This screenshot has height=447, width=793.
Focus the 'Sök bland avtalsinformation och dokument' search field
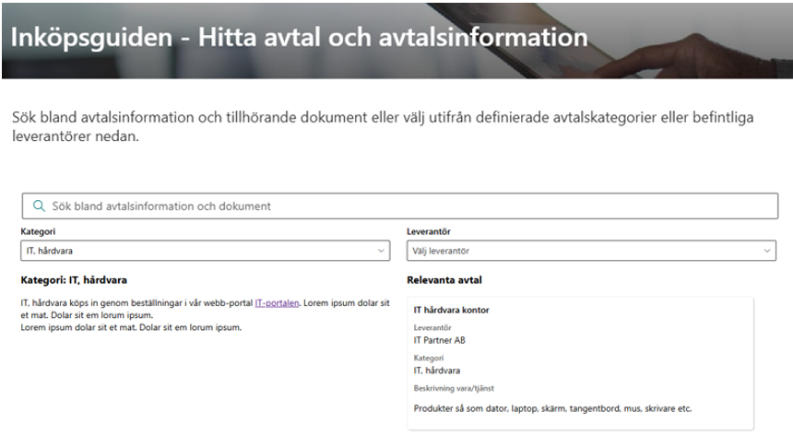(x=399, y=206)
